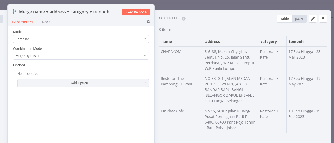
Task: Open the Mode dropdown
Action: pyautogui.click(x=81, y=39)
